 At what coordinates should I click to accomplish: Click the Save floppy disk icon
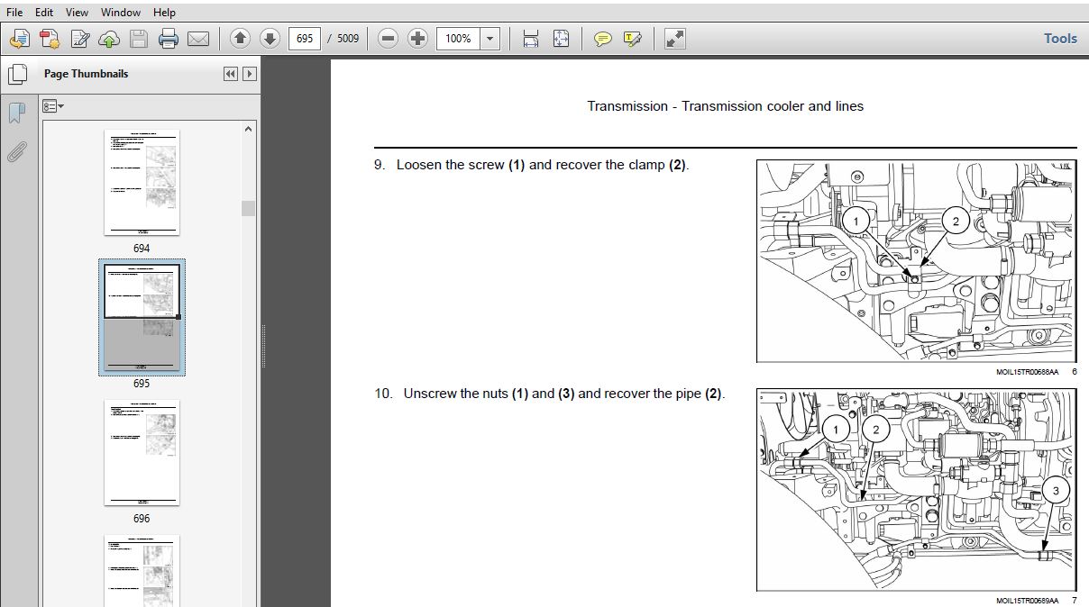[x=139, y=39]
